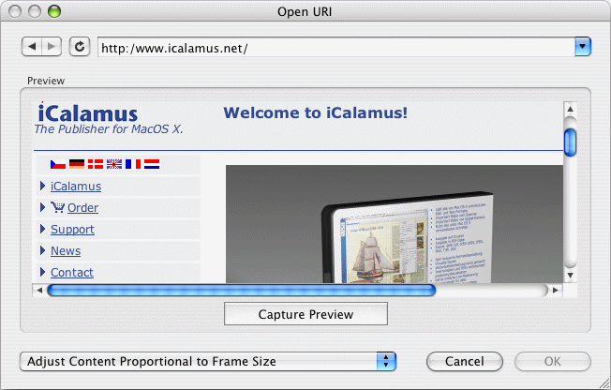
Task: Go forward with the right arrow button
Action: coord(52,47)
